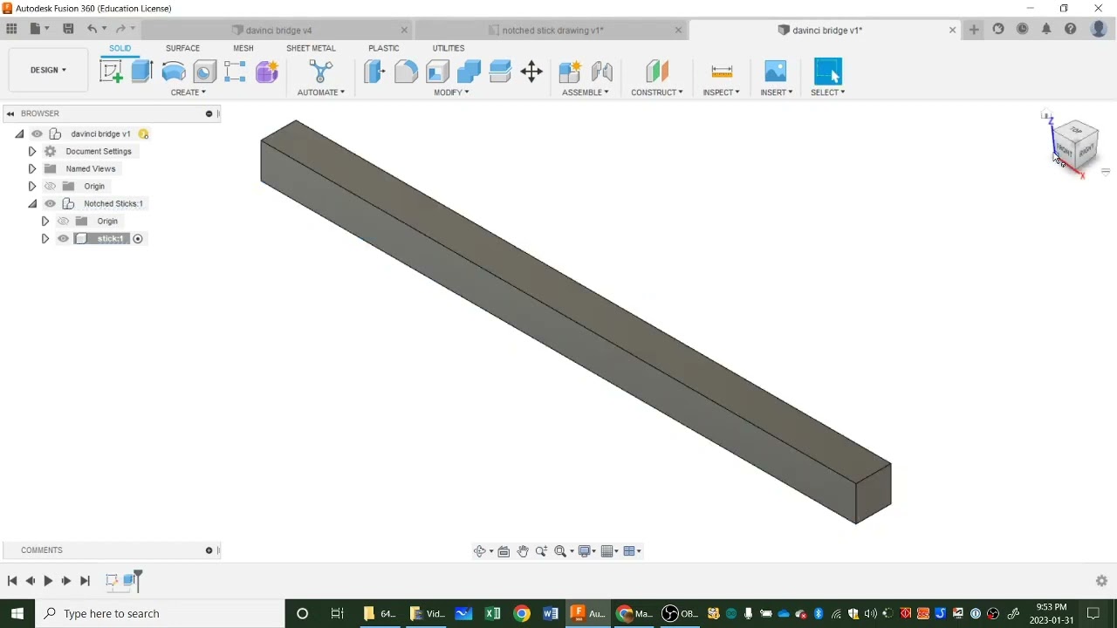Click the Select tool icon
This screenshot has height=628, width=1117.
click(x=827, y=72)
